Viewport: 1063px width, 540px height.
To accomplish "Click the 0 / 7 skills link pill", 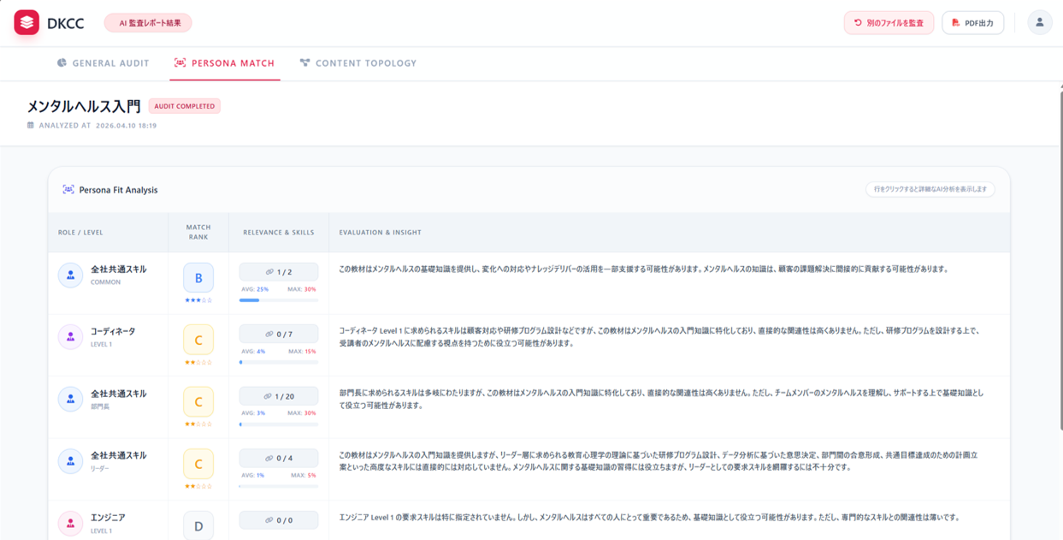I will click(x=279, y=334).
